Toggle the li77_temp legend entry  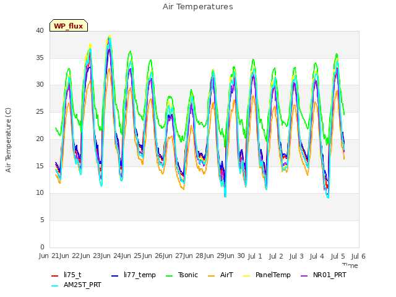(134, 275)
